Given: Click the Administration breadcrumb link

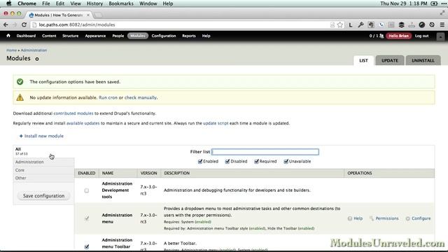Looking at the screenshot, I should click(x=34, y=50).
